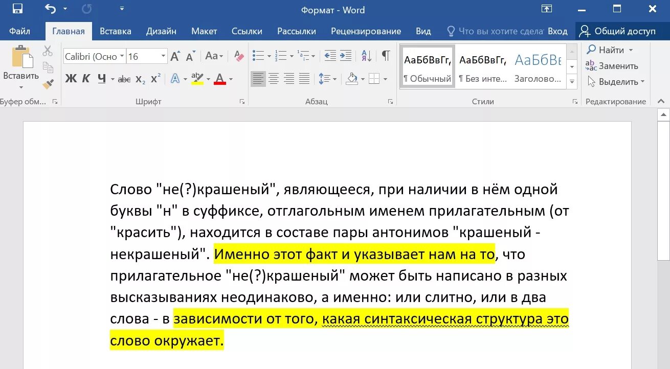Undo the last action
The height and width of the screenshot is (369, 670).
(x=50, y=9)
